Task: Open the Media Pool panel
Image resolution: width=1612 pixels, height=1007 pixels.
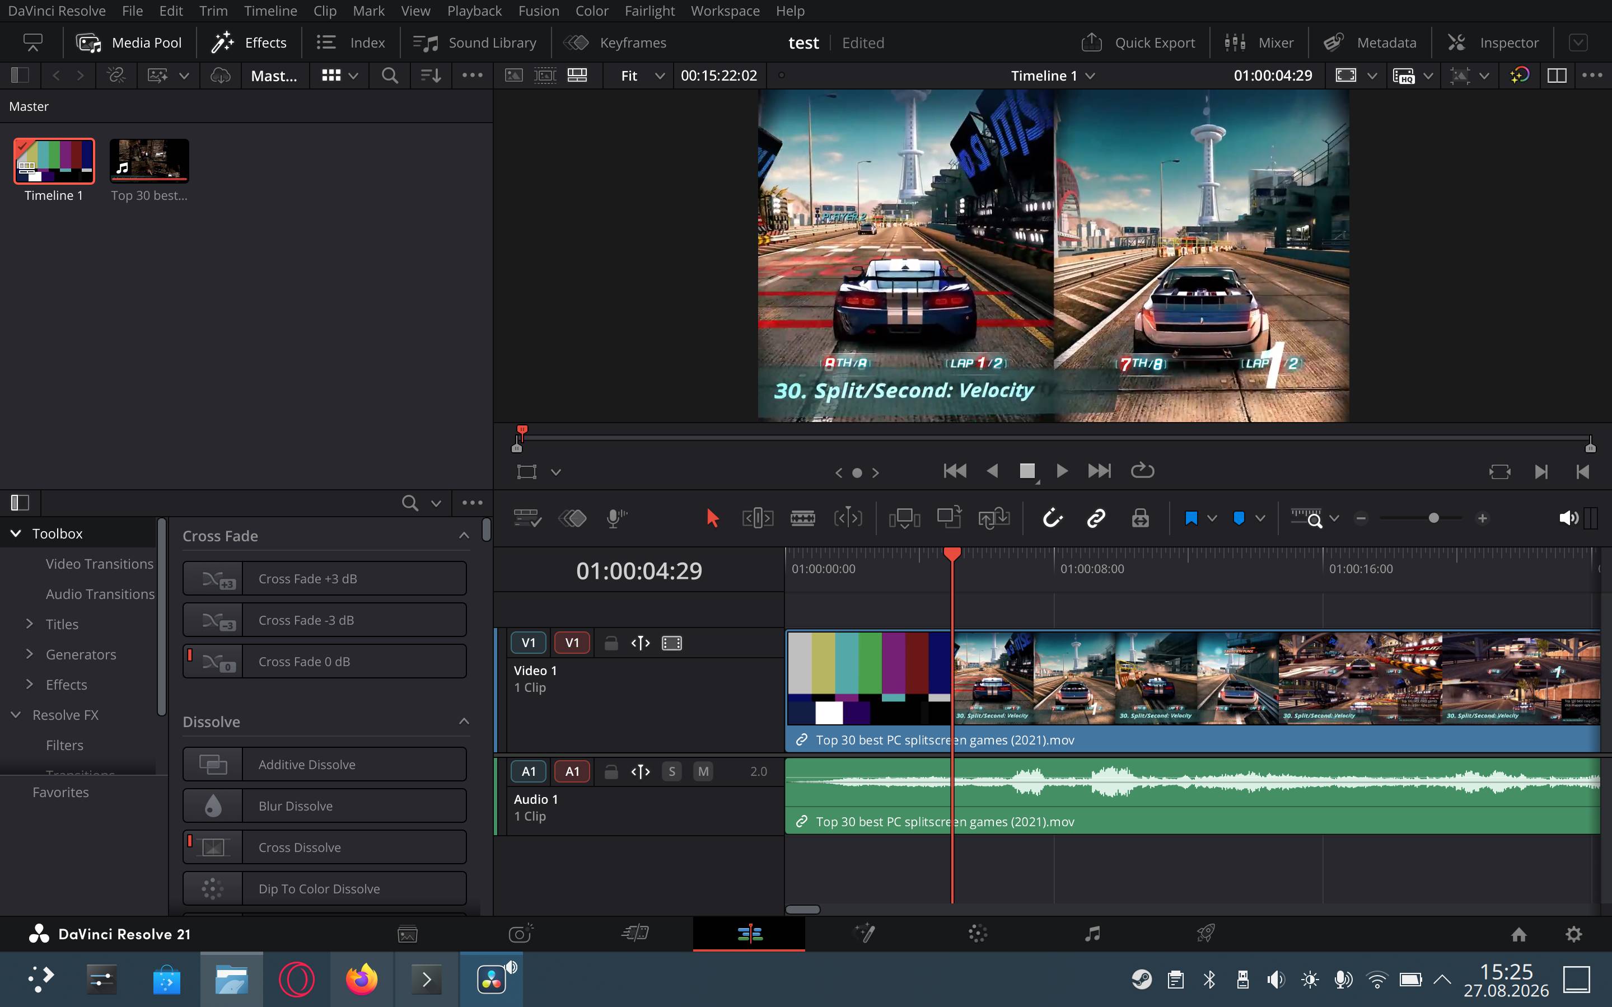Action: click(129, 43)
